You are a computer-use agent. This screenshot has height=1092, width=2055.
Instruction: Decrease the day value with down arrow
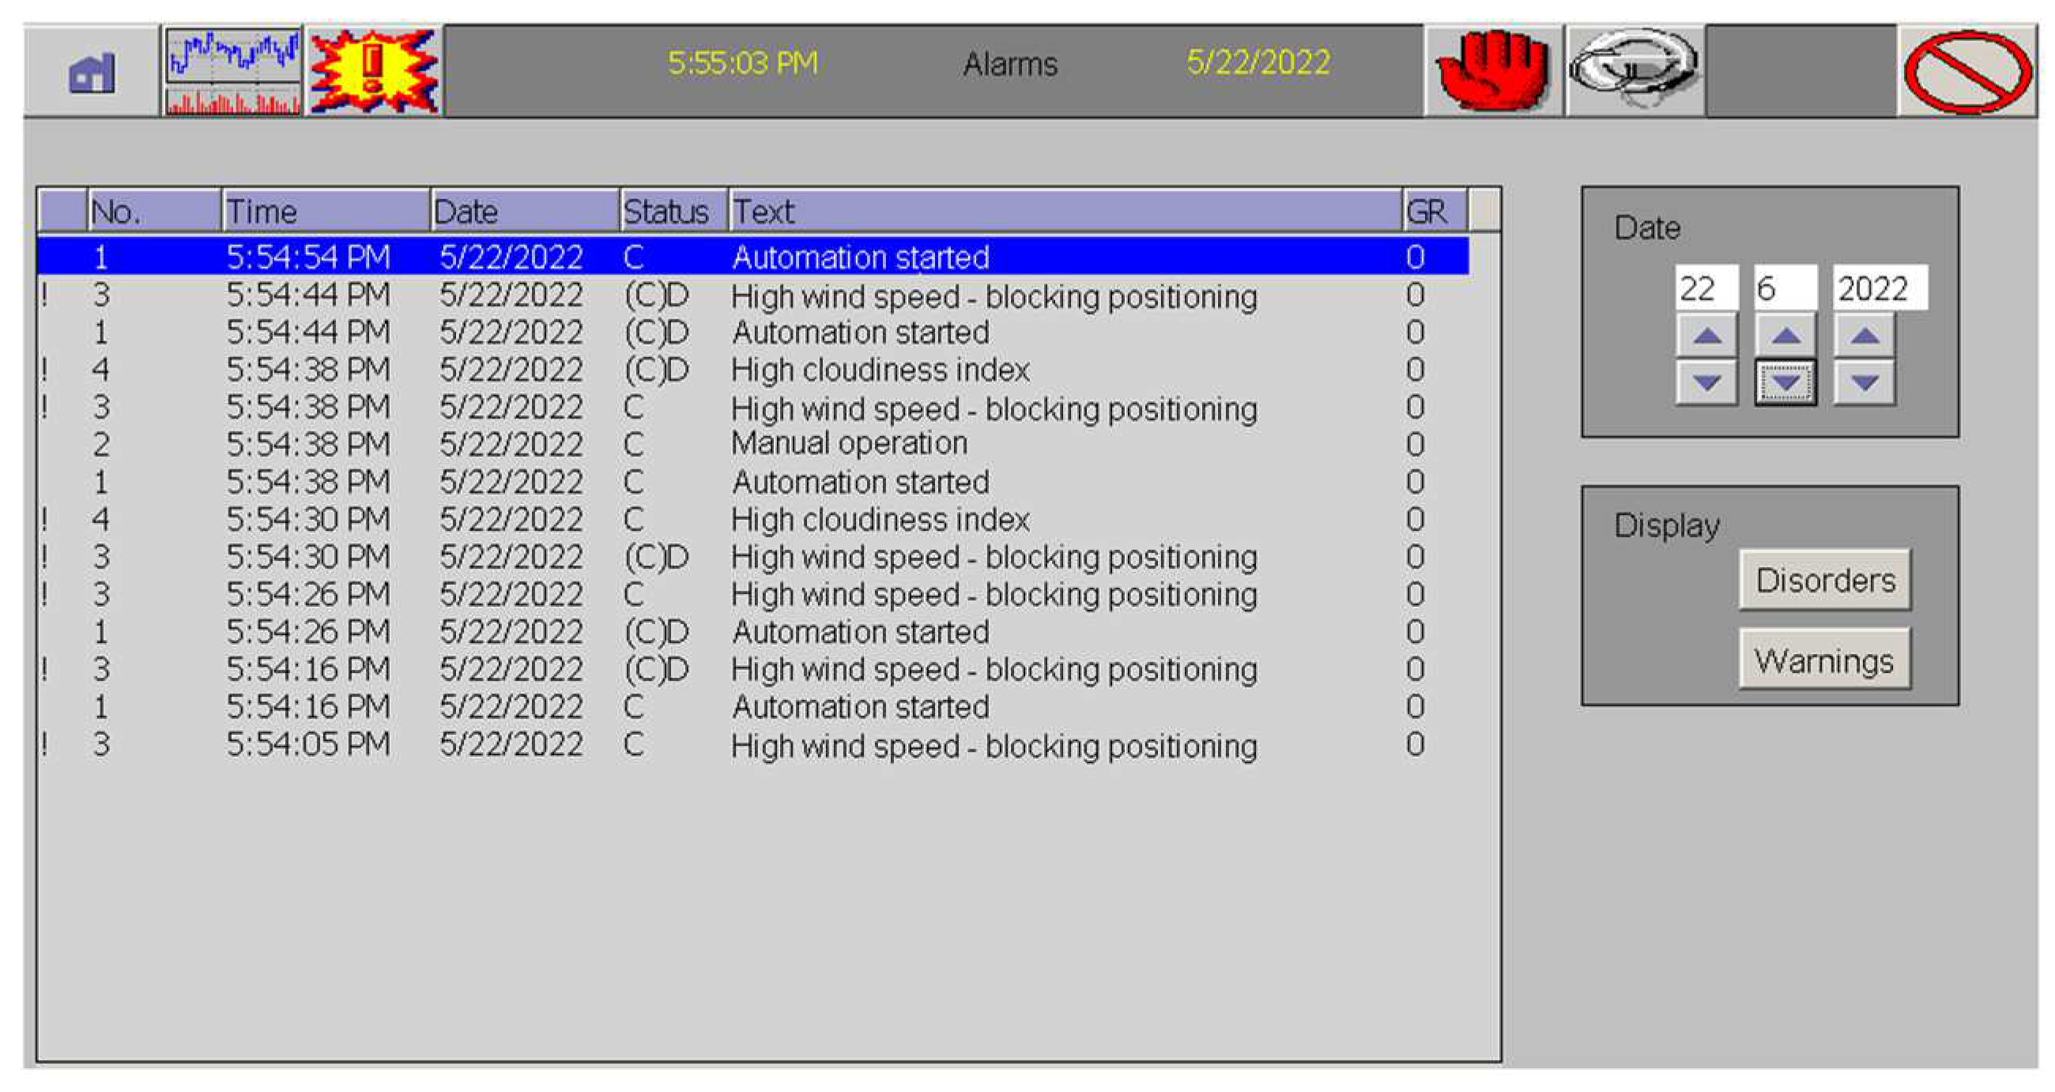(x=1706, y=383)
